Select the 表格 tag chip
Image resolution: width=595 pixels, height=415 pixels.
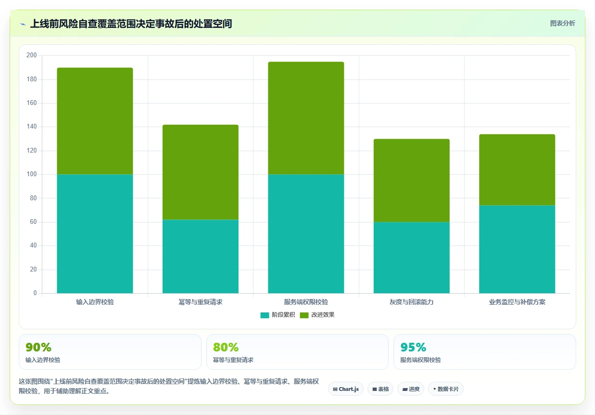coord(380,389)
